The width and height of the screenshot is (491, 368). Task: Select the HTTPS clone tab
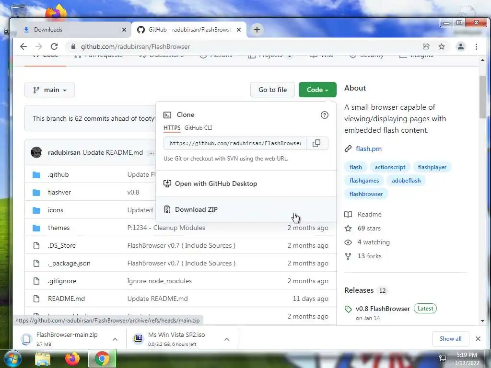172,128
